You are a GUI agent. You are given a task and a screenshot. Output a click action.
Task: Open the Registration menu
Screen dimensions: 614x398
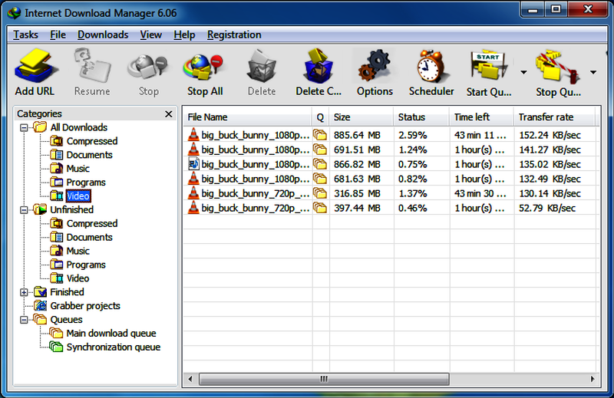click(x=234, y=35)
